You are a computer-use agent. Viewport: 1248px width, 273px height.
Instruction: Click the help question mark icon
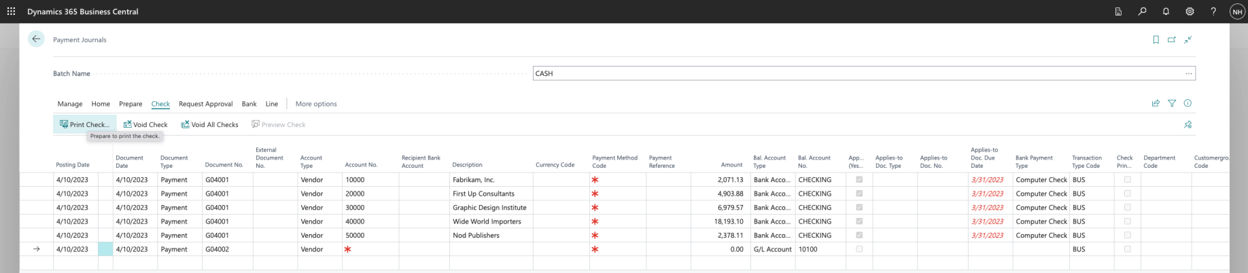click(x=1213, y=12)
